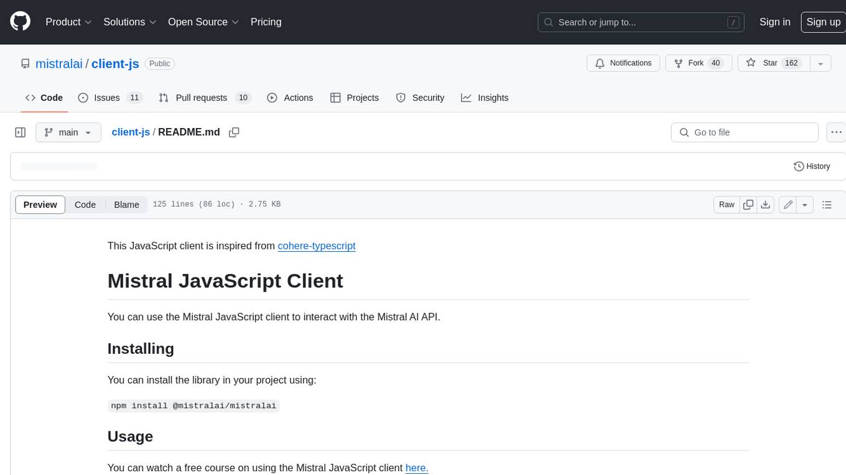The image size is (846, 475).
Task: Click the star count 162
Action: click(791, 63)
